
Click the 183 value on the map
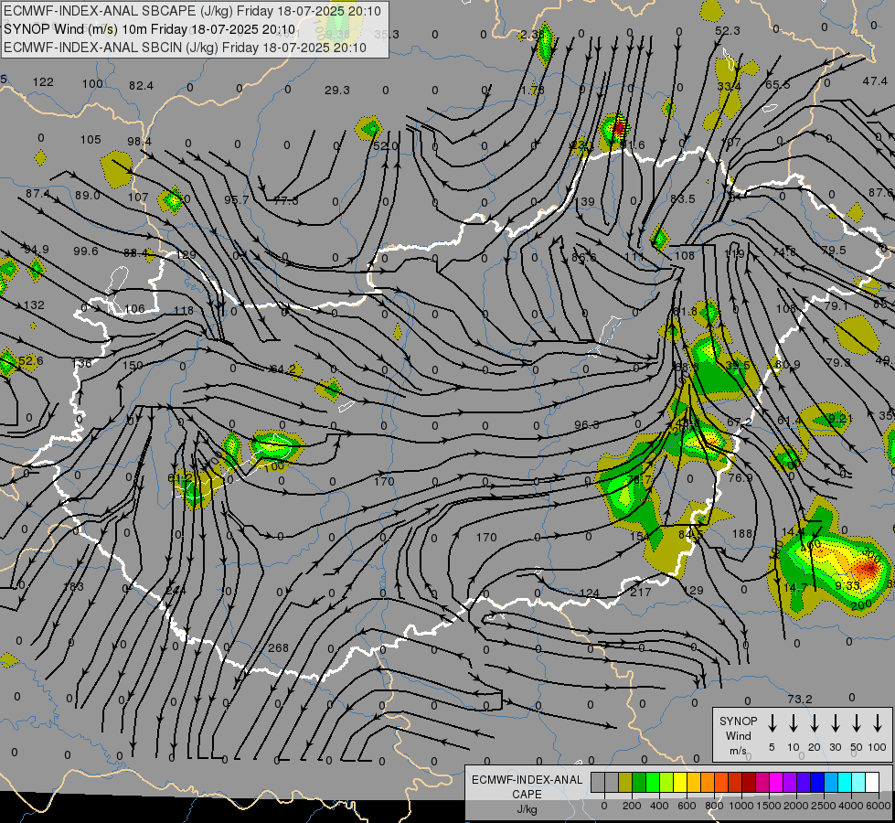click(74, 586)
